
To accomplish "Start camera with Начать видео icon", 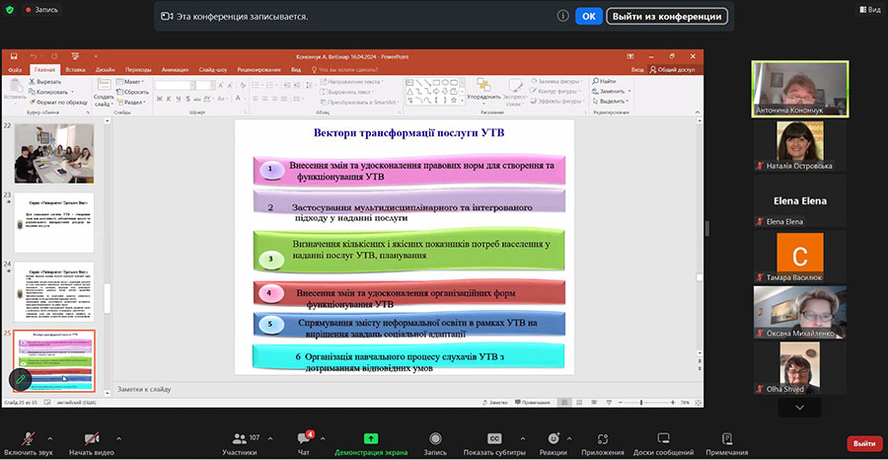I will [93, 438].
